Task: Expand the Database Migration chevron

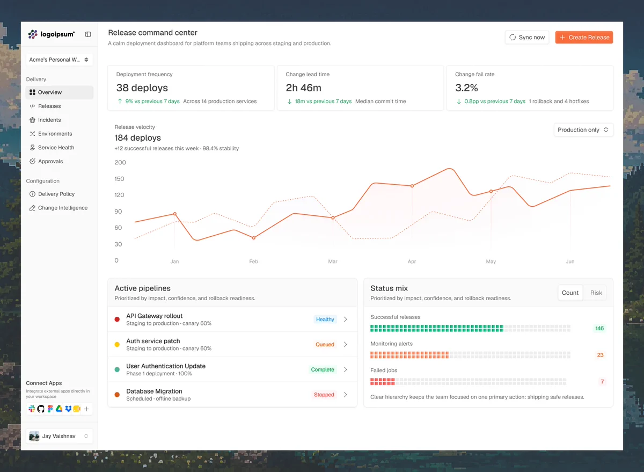Action: [x=346, y=395]
